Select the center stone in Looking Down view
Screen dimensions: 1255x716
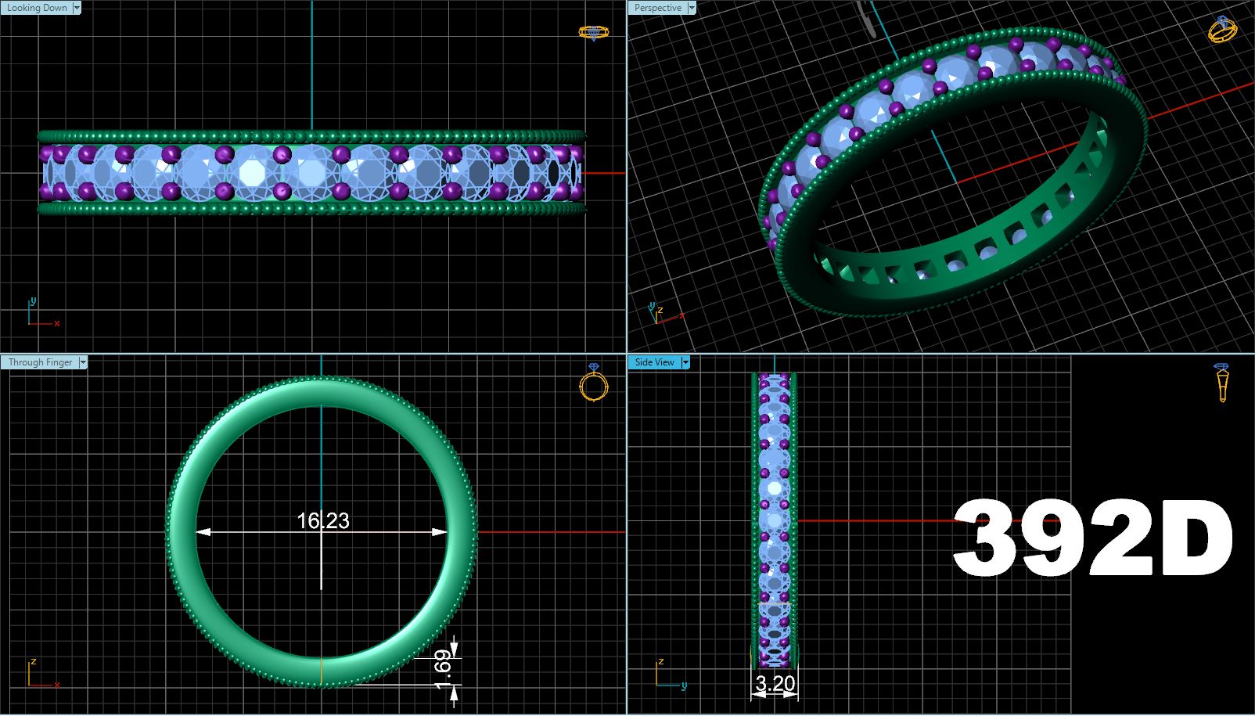311,172
